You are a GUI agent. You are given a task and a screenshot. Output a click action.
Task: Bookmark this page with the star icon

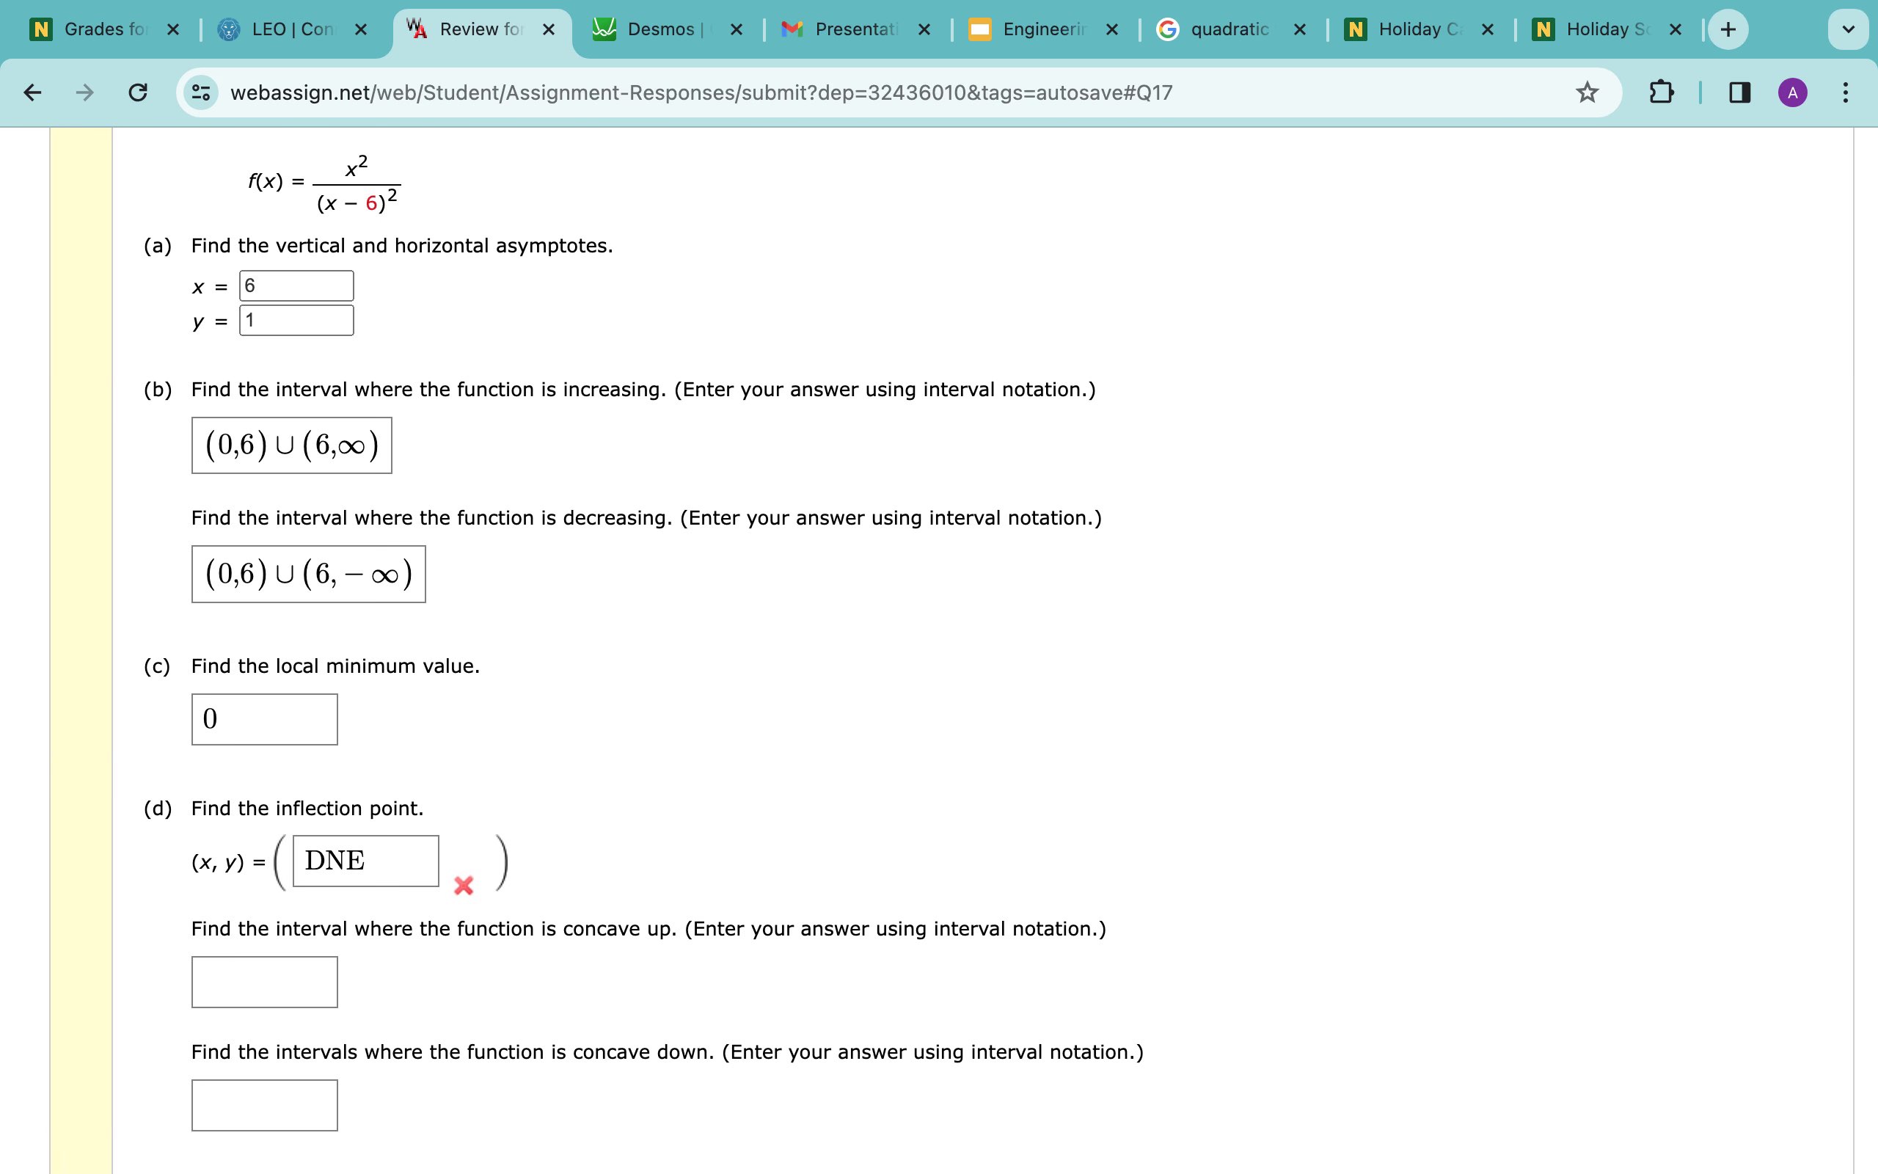(1585, 92)
